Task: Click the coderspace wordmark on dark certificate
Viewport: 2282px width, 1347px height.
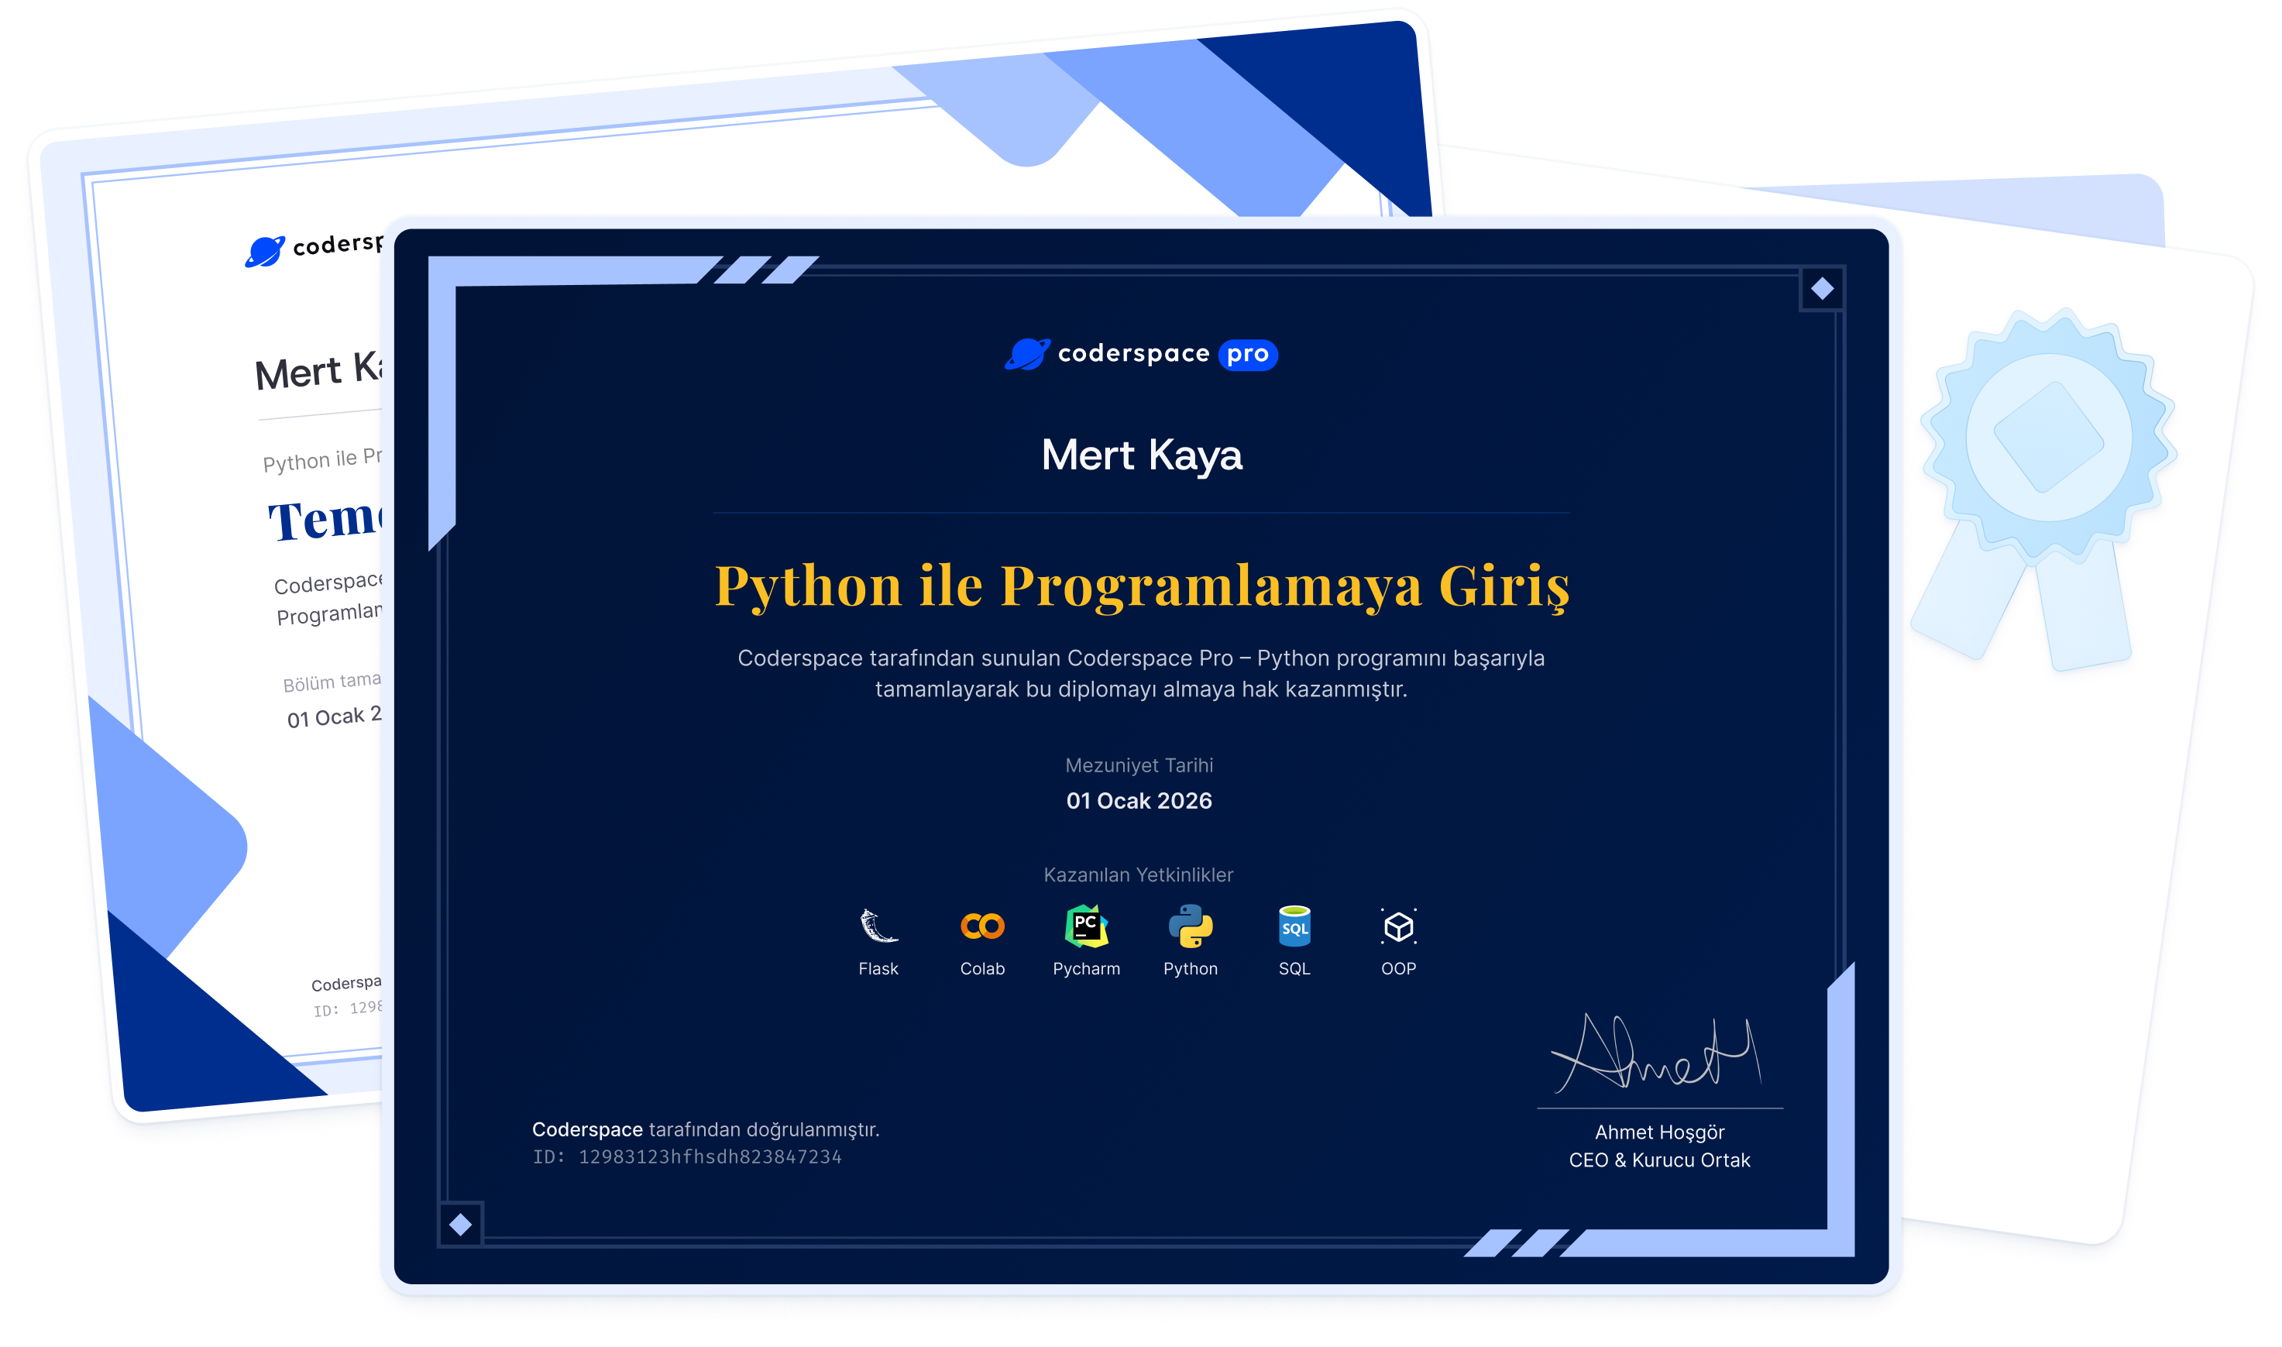Action: (x=1132, y=353)
